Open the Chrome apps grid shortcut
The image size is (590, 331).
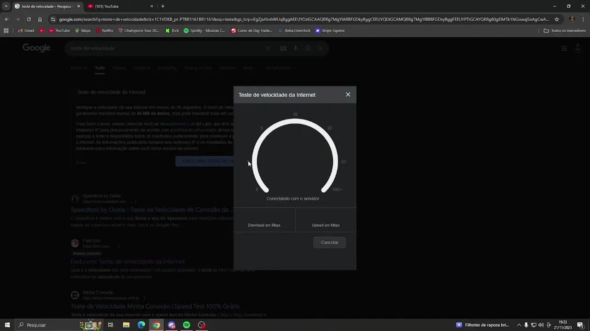(6, 31)
